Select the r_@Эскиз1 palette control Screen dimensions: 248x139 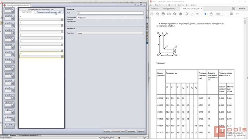coord(9,104)
